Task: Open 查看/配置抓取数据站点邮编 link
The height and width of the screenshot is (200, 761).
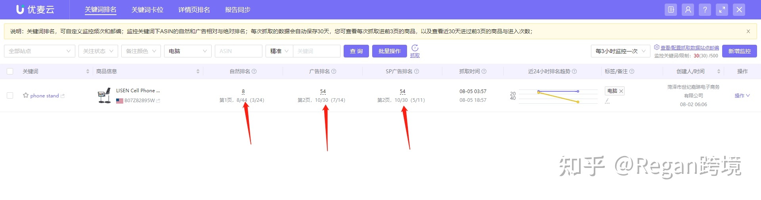Action: click(689, 48)
